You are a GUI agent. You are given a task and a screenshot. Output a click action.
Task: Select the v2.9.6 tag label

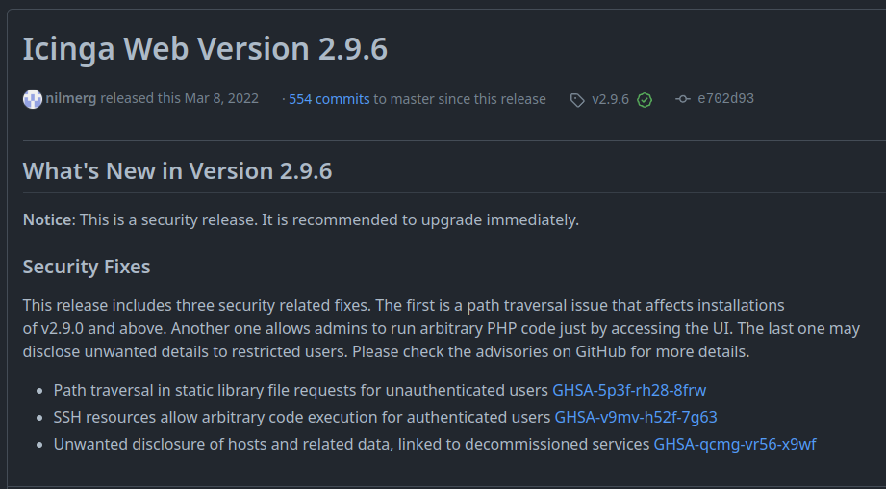(610, 99)
